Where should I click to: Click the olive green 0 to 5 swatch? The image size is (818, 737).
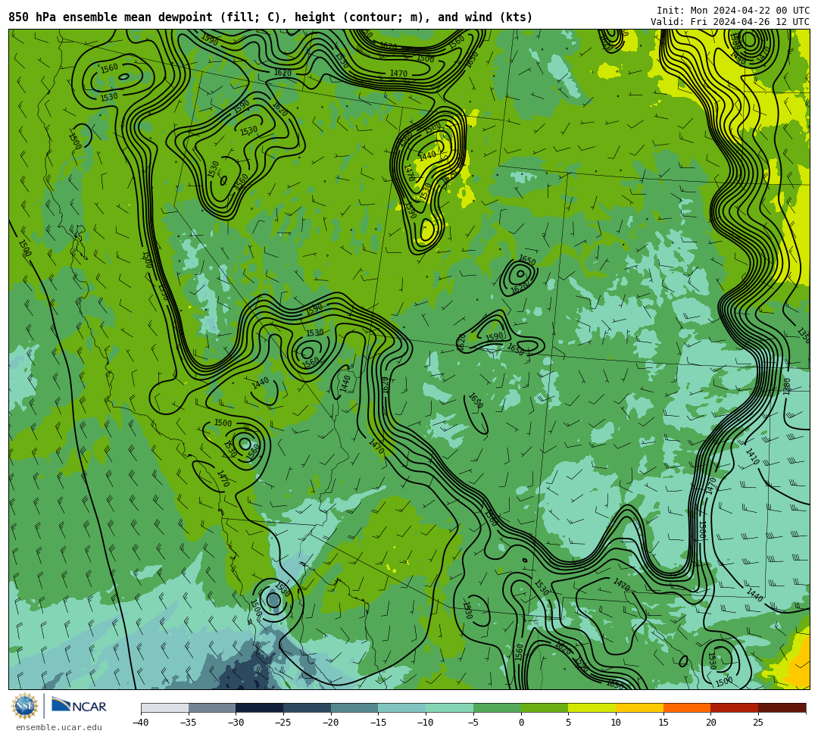(545, 707)
